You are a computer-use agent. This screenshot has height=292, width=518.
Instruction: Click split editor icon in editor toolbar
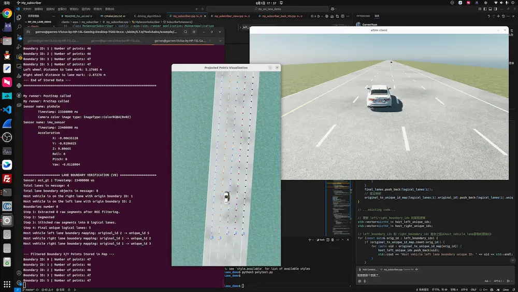[342, 16]
